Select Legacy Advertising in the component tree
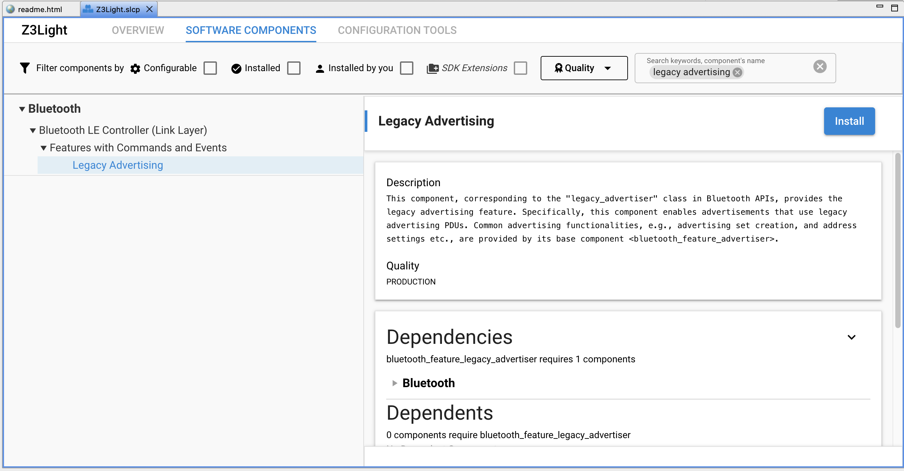The height and width of the screenshot is (471, 904). (x=117, y=165)
